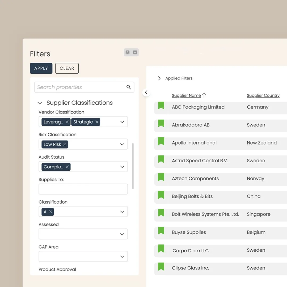The height and width of the screenshot is (287, 287).
Task: Click the APPLY filters button
Action: [x=41, y=68]
